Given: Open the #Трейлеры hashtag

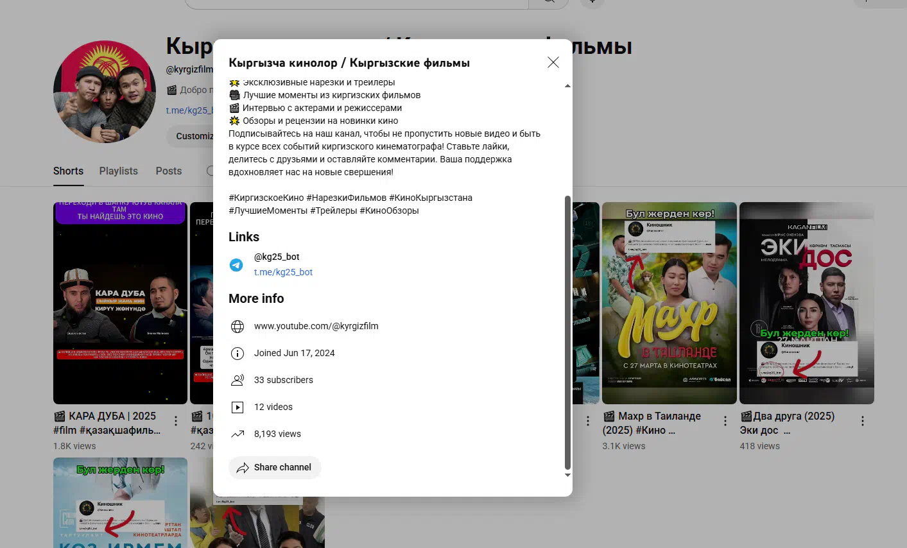Looking at the screenshot, I should click(x=334, y=210).
